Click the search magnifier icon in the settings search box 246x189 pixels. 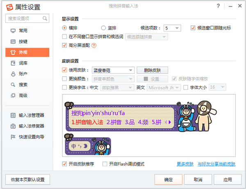point(45,18)
